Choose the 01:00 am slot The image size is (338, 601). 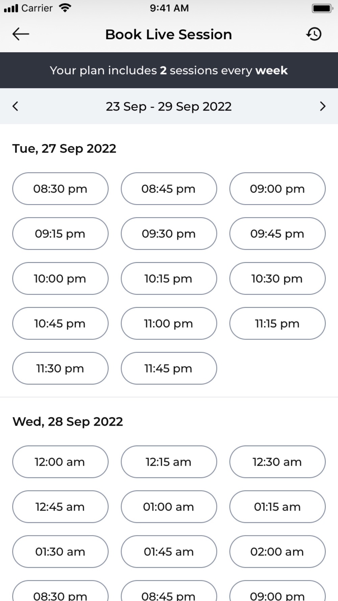169,507
